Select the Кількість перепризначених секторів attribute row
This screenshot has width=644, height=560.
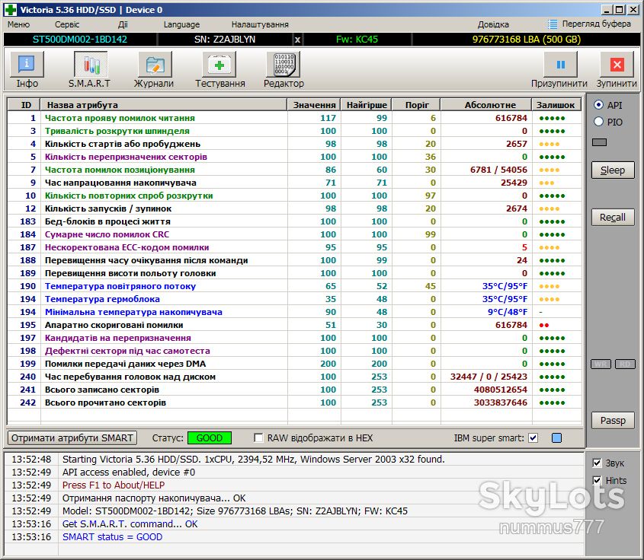point(294,157)
